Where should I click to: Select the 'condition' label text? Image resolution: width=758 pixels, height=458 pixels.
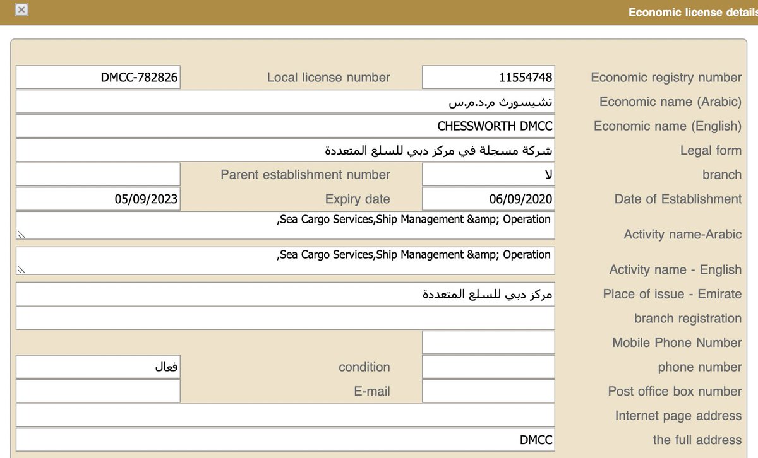(364, 367)
